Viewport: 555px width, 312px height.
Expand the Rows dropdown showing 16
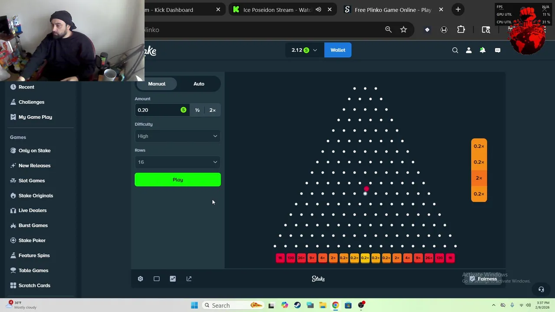tap(178, 162)
